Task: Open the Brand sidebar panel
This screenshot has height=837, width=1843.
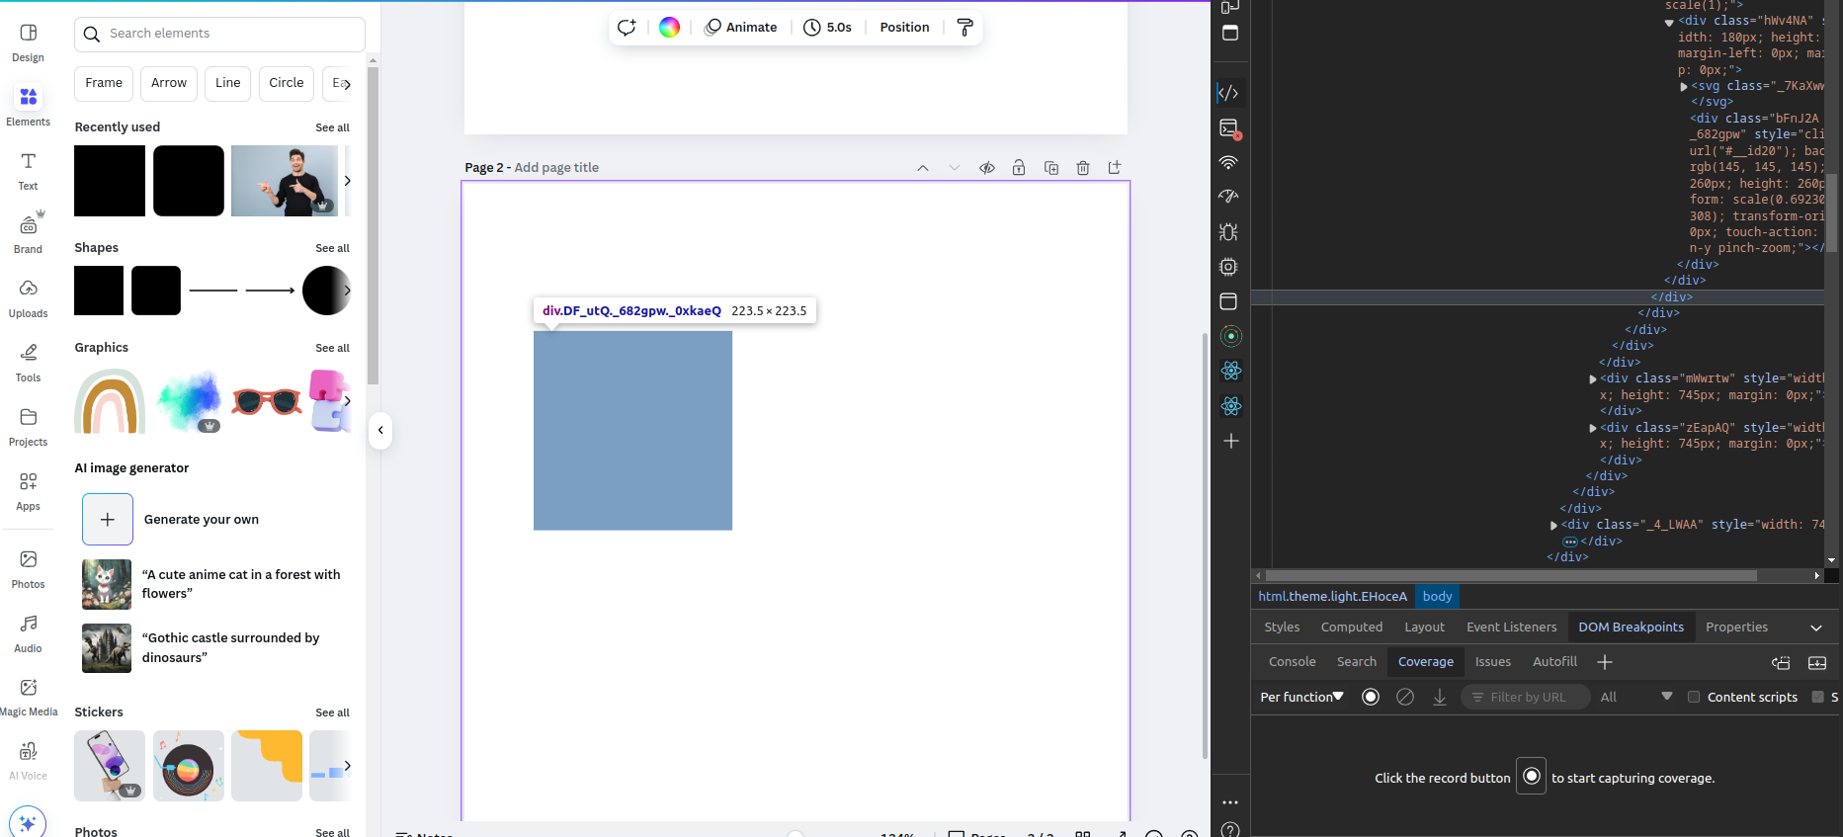Action: click(28, 234)
